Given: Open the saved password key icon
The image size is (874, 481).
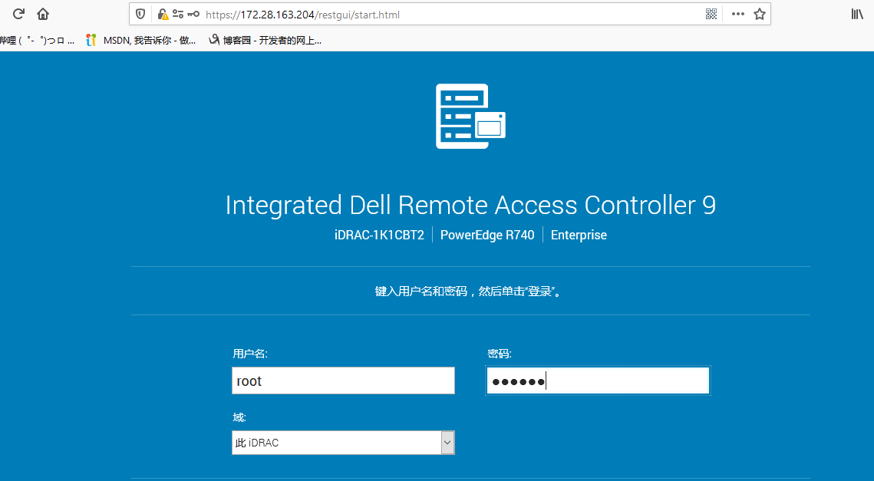Looking at the screenshot, I should (x=193, y=14).
